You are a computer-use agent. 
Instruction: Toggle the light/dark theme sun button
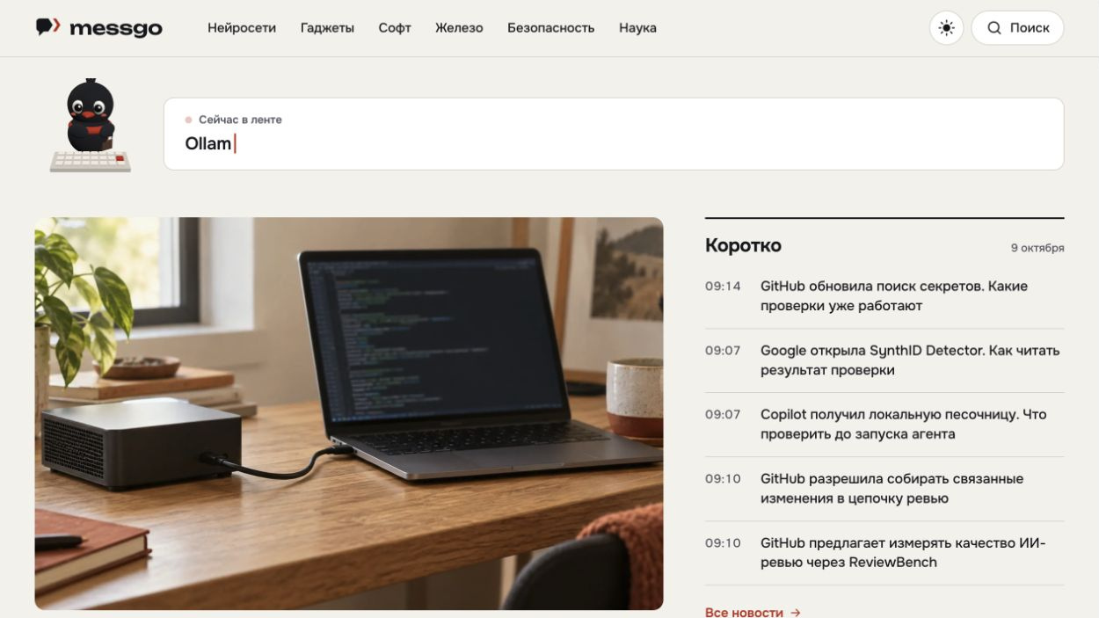946,28
